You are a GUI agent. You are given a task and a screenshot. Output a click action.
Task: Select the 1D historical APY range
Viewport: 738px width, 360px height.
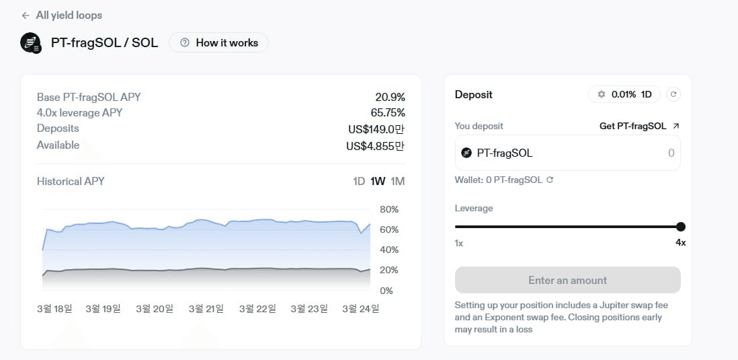click(359, 182)
